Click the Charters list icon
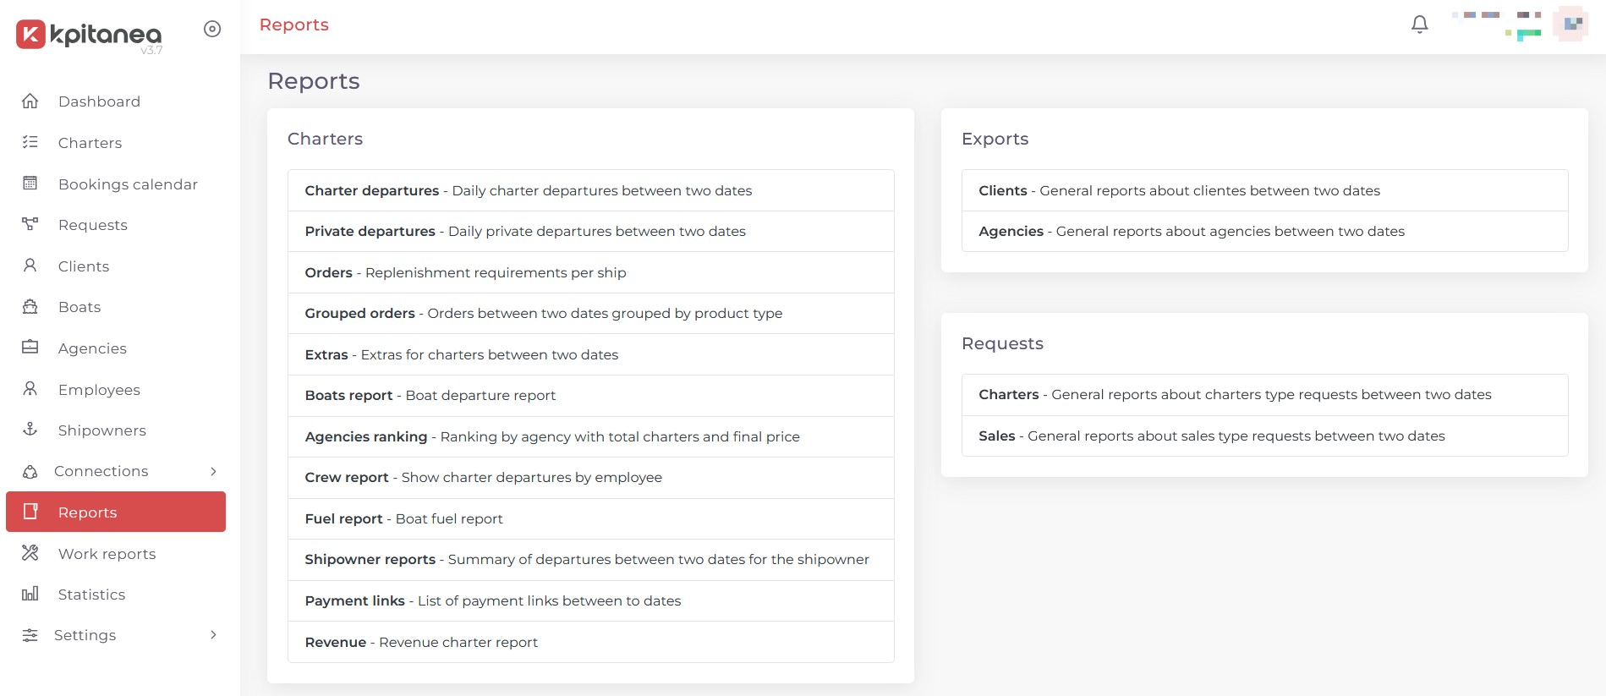Screen dimensions: 1606x696 [30, 142]
